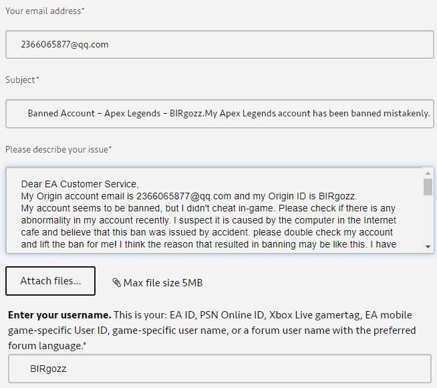Click the email address inside the description message
This screenshot has width=437, height=388.
[x=184, y=196]
